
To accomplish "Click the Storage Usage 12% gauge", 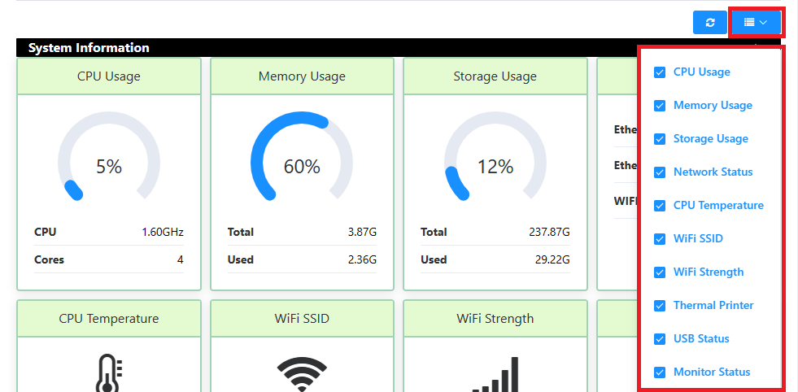I will 495,166.
